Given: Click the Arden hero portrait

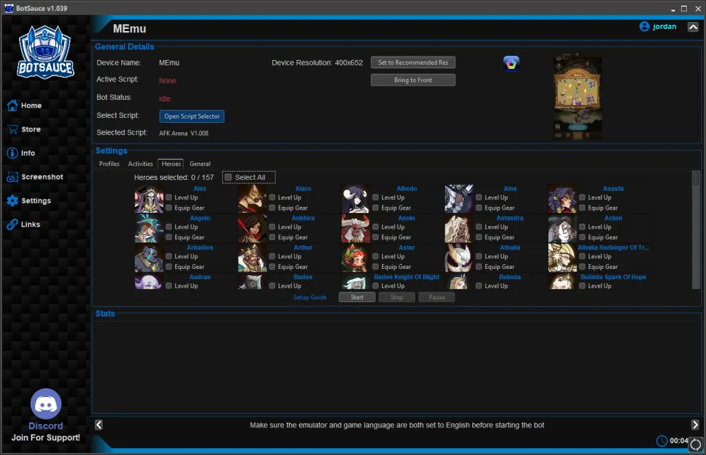Looking at the screenshot, I should pos(562,228).
